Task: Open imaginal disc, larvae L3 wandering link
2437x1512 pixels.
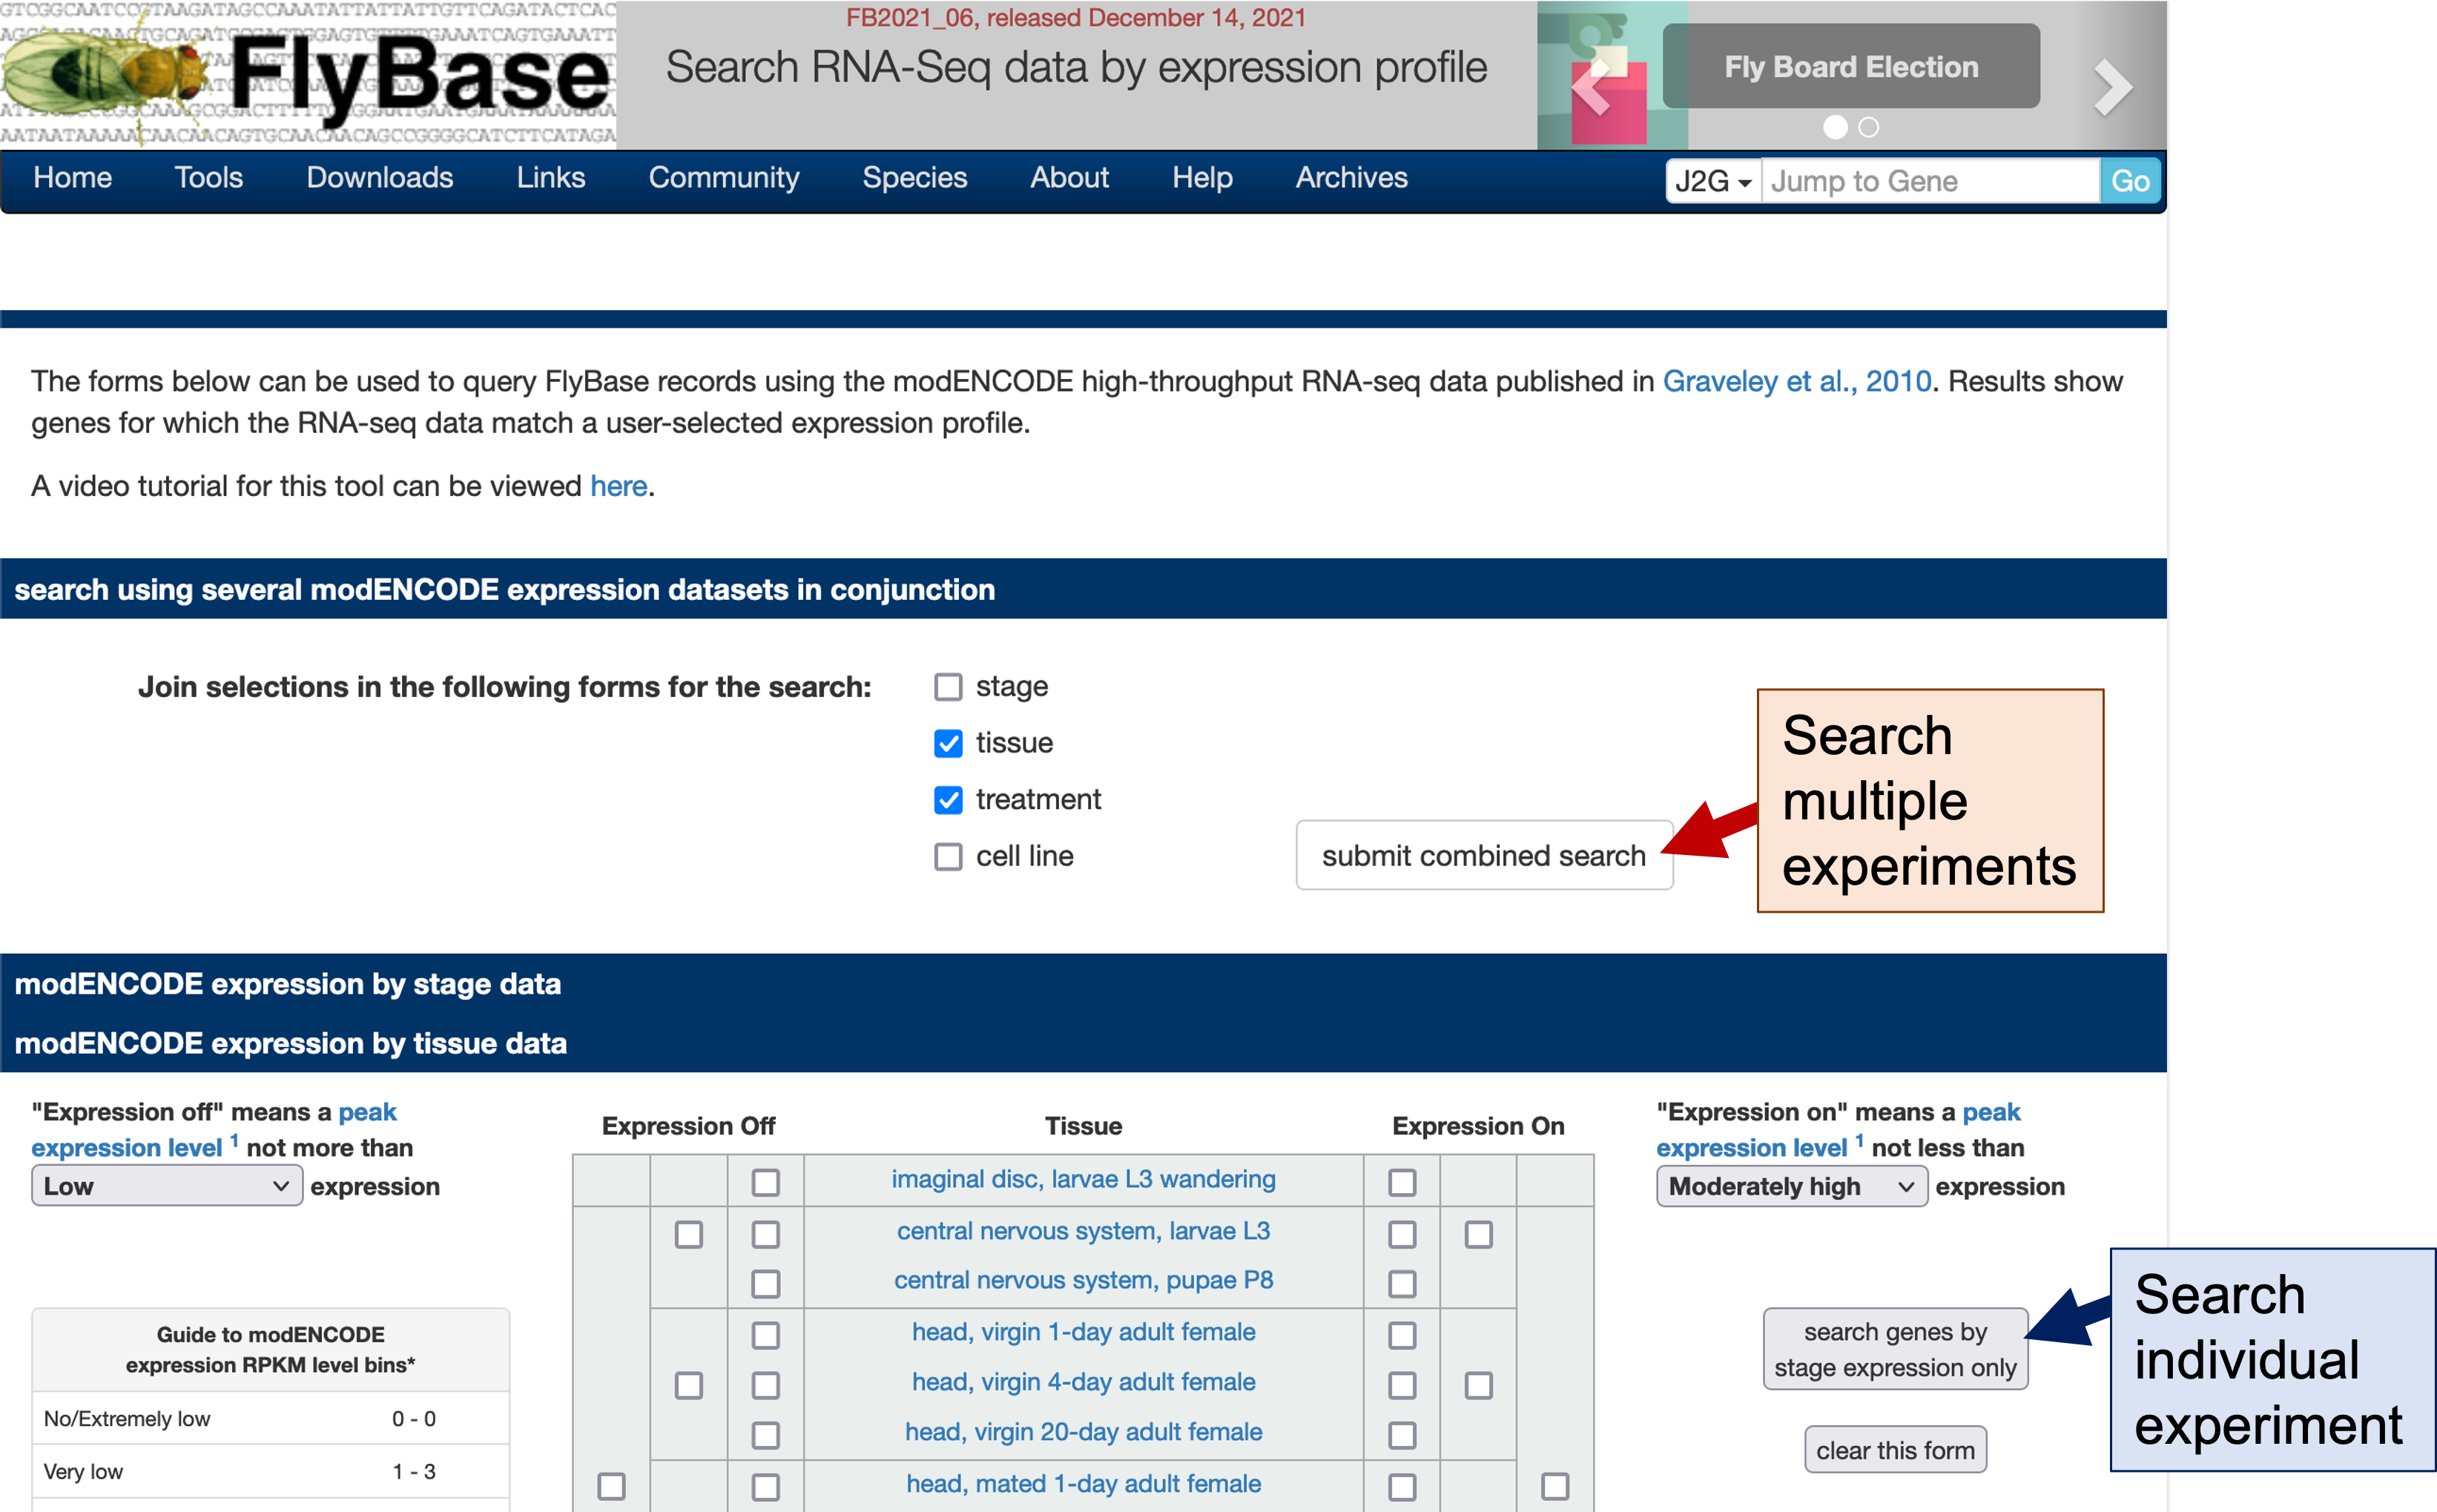Action: tap(1083, 1179)
